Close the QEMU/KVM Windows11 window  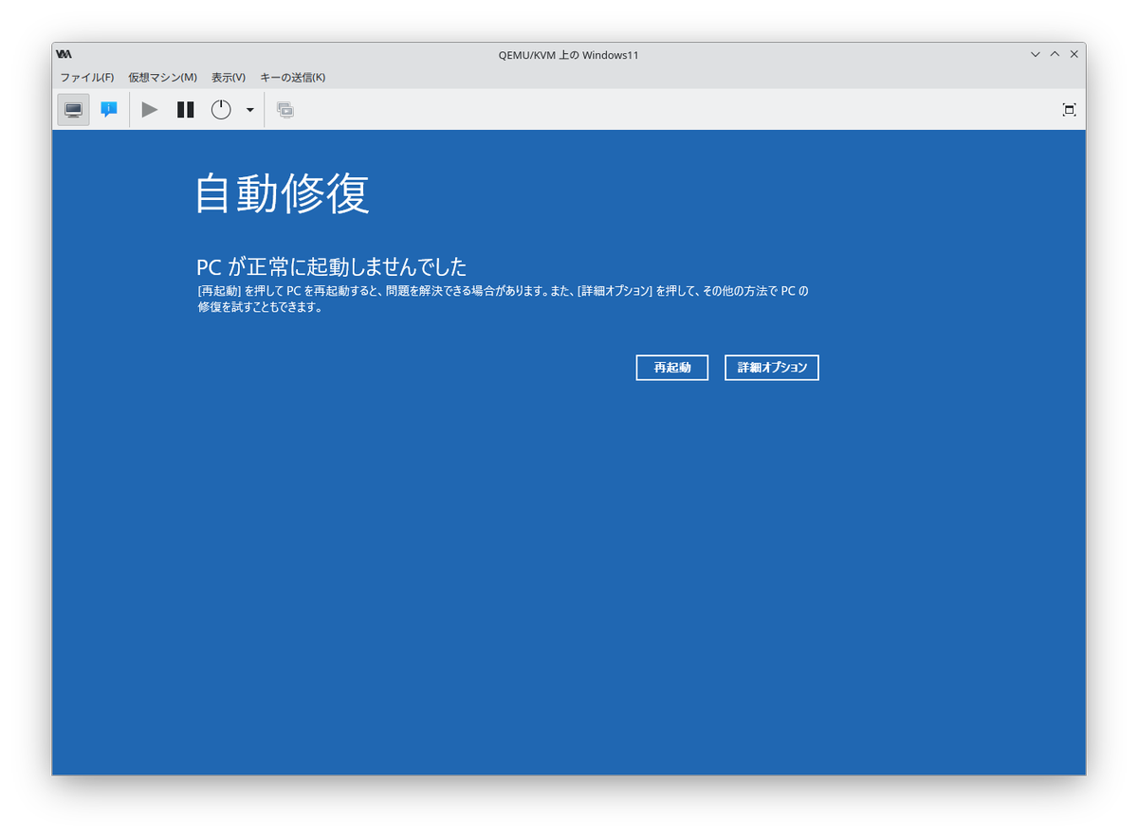click(1074, 55)
